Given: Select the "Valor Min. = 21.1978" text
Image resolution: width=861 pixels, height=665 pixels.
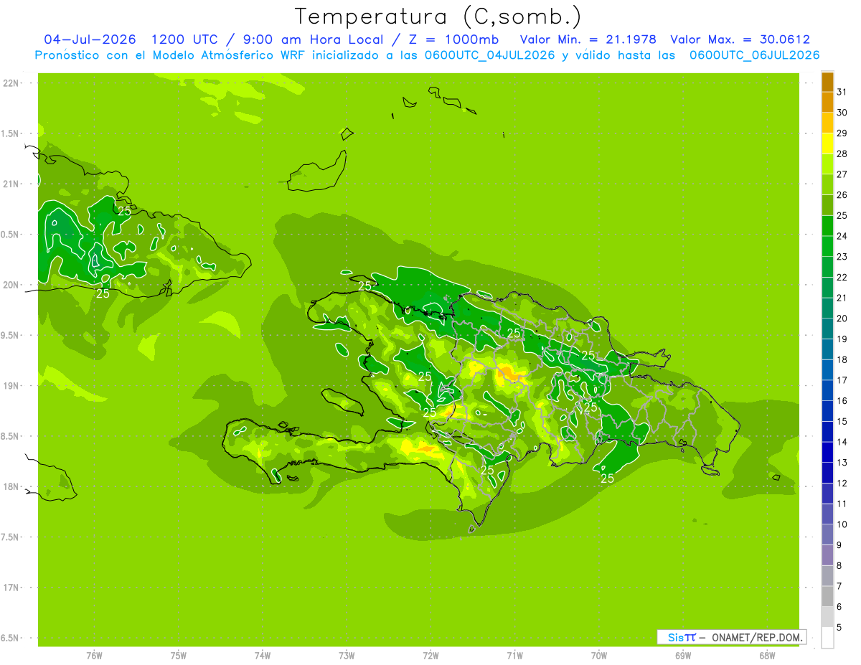Looking at the screenshot, I should click(x=588, y=39).
